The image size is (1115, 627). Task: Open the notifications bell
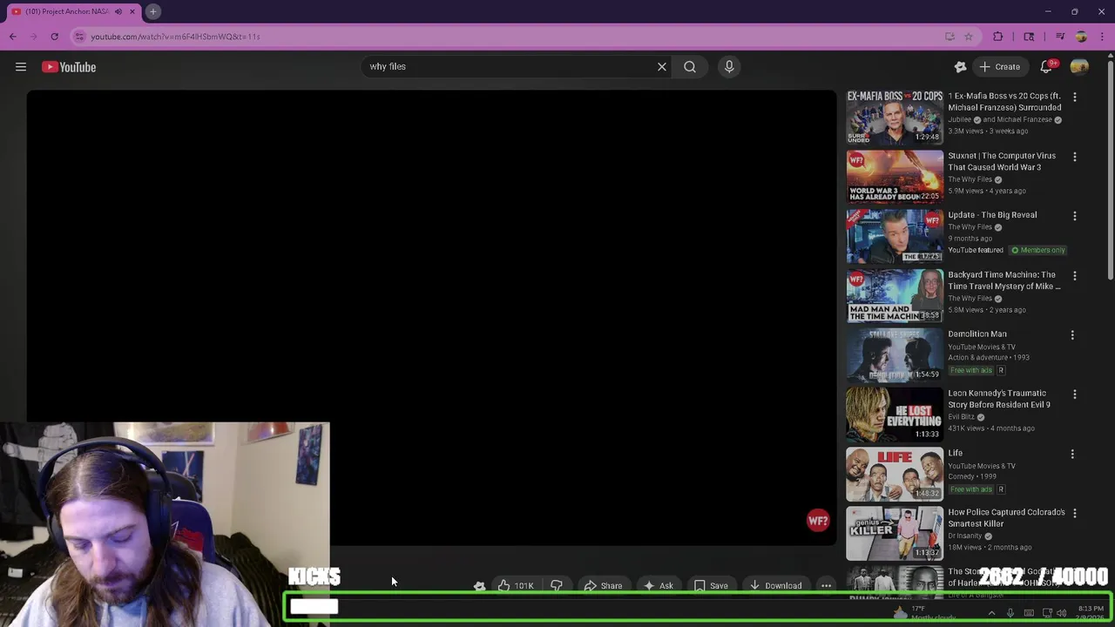[1046, 67]
